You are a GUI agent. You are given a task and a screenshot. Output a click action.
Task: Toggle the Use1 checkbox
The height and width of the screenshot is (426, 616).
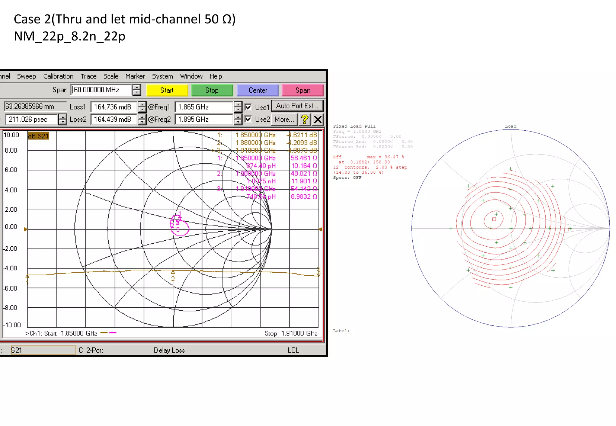248,107
